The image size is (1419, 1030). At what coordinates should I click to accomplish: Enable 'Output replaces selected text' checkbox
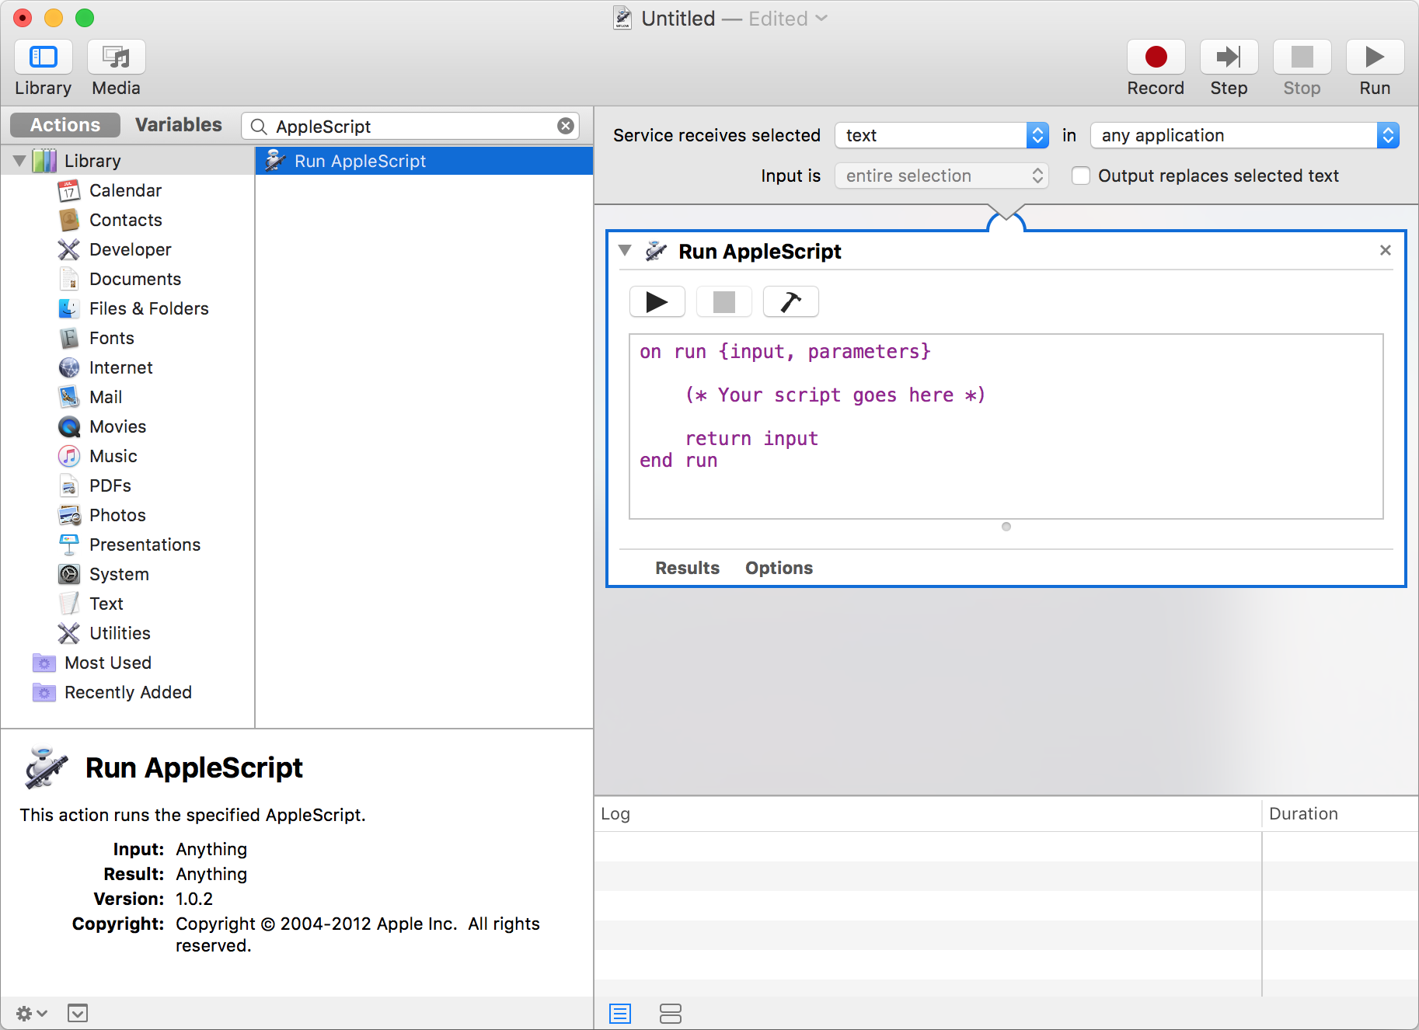[x=1080, y=176]
